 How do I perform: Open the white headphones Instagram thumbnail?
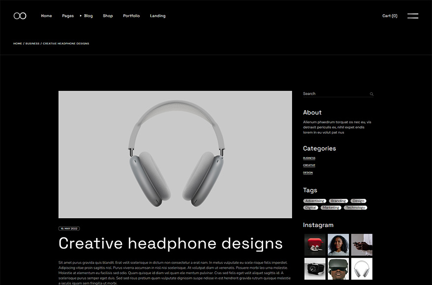pos(361,269)
